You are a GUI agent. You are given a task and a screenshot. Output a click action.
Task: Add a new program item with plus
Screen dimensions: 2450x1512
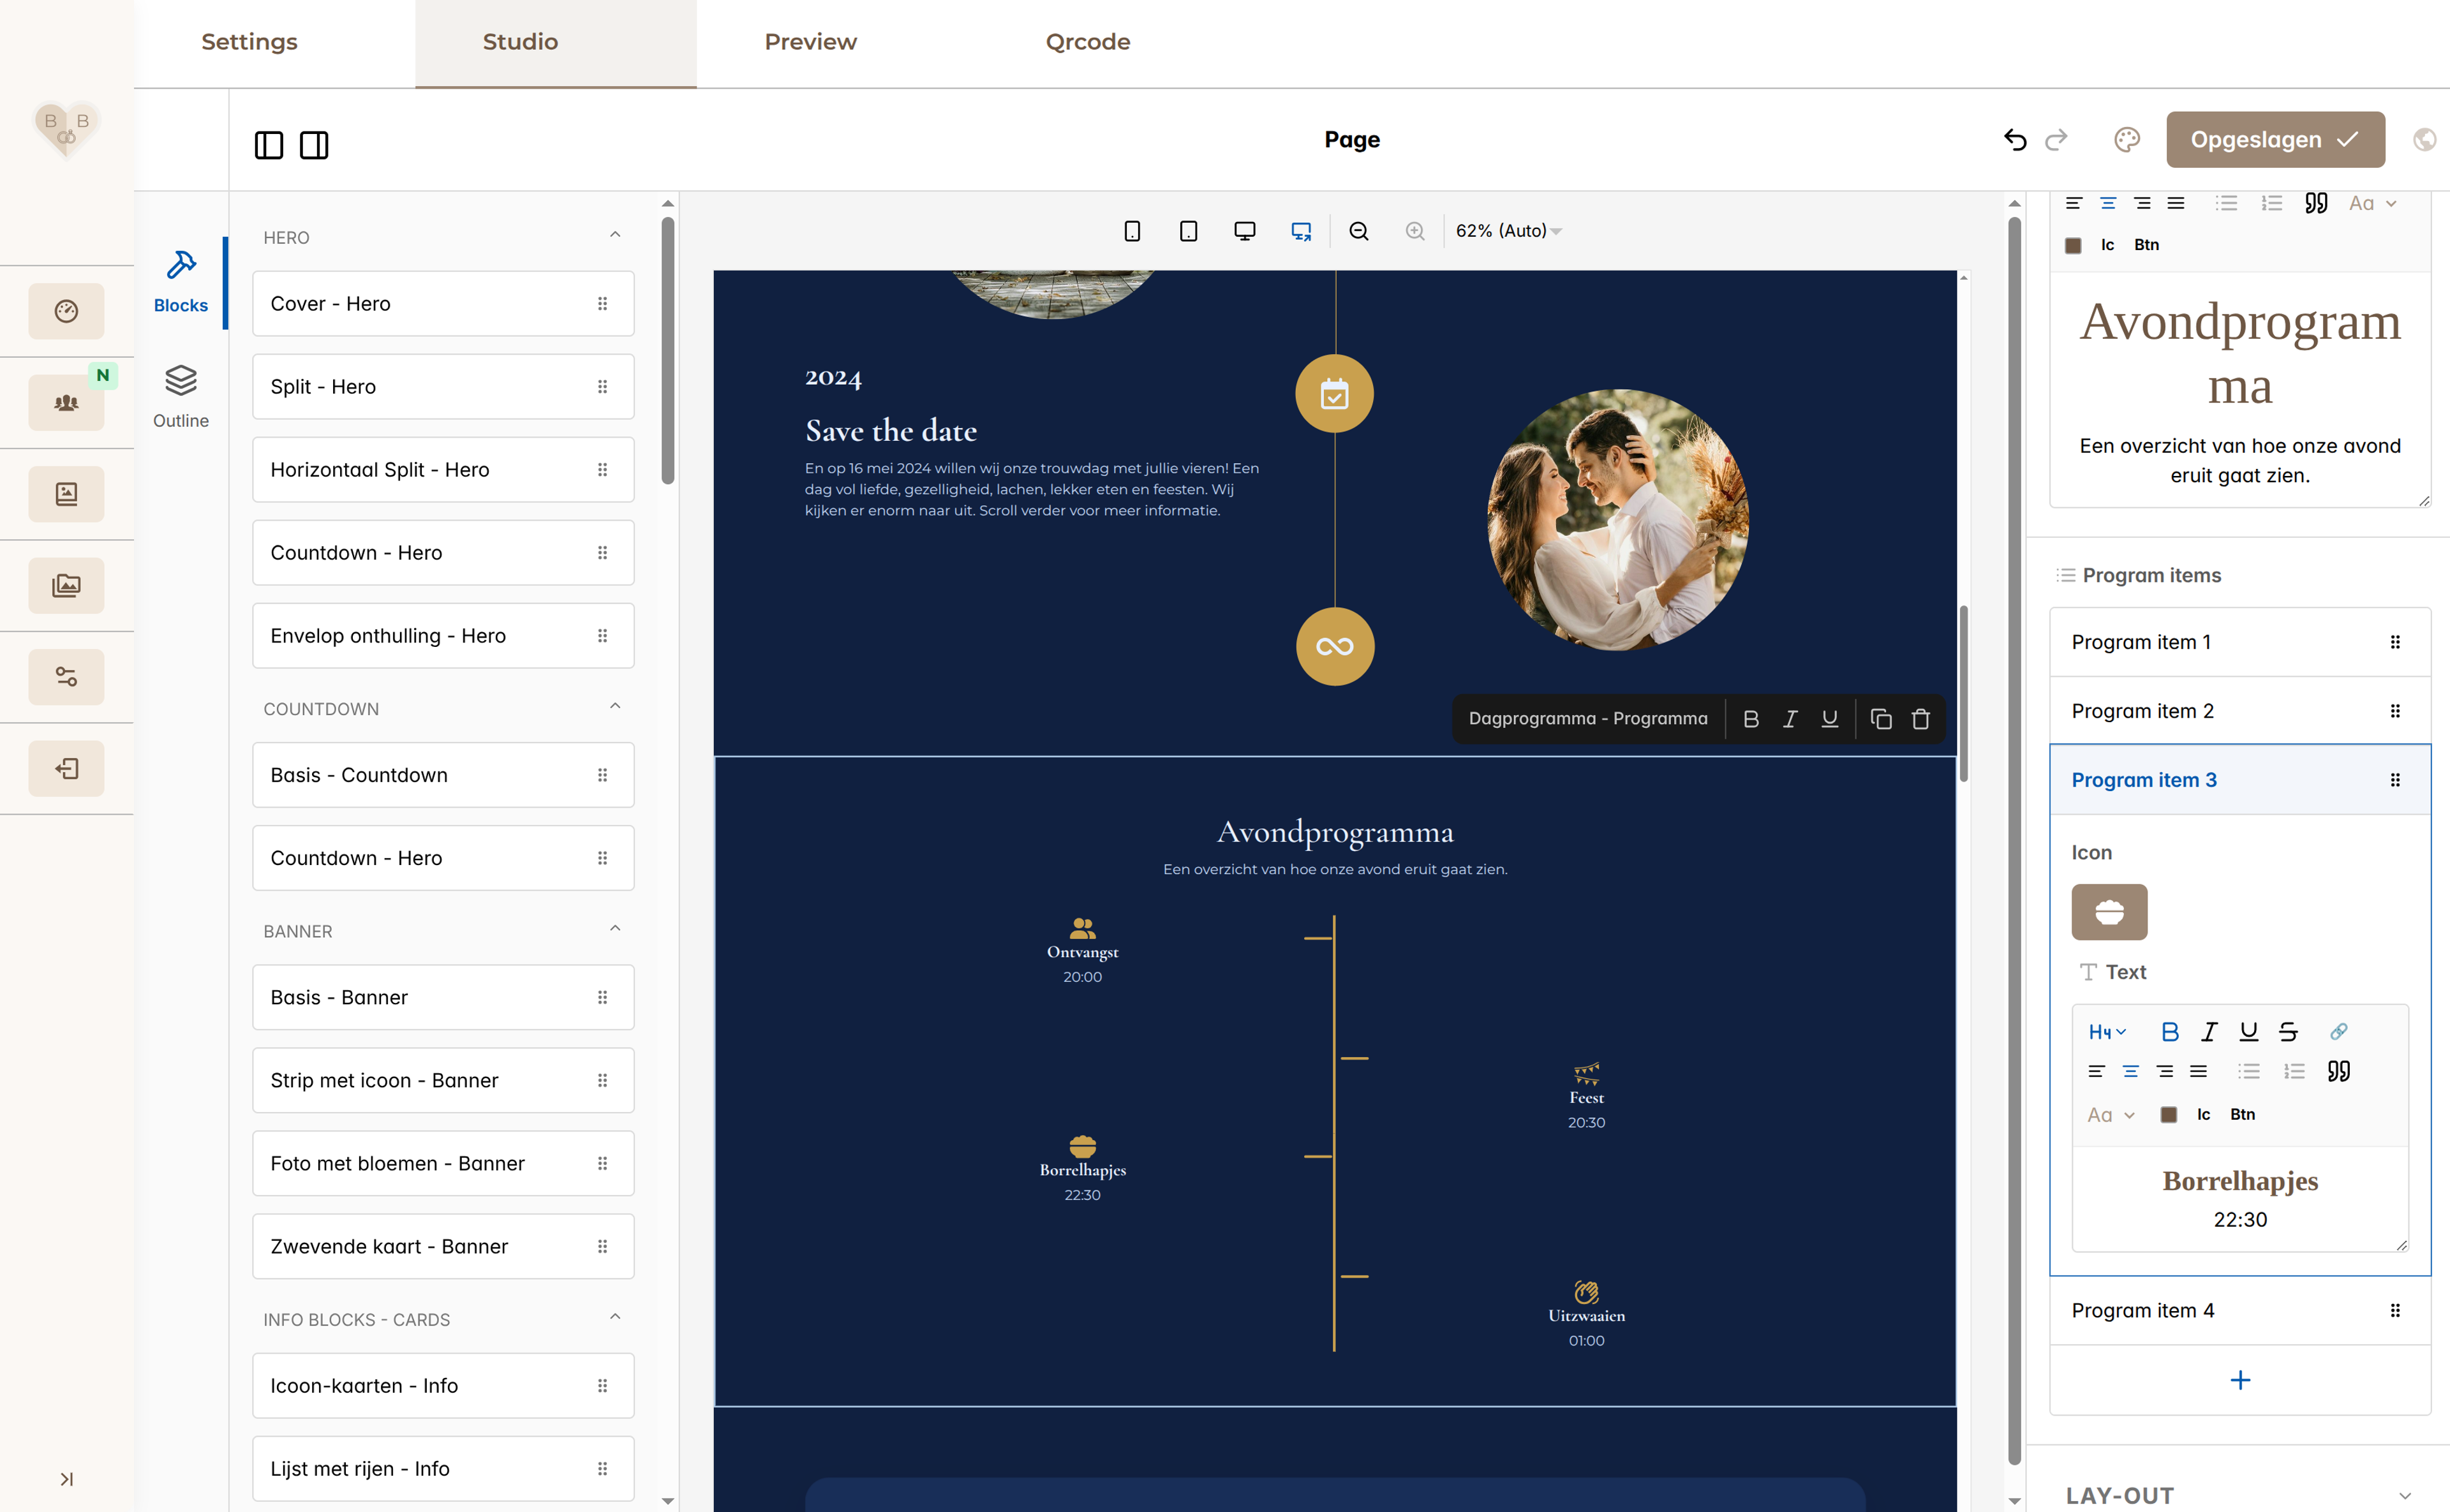point(2240,1380)
